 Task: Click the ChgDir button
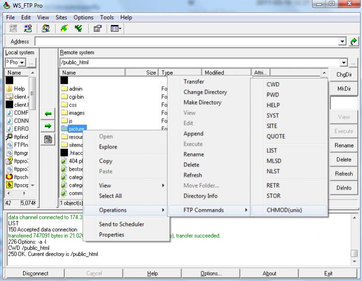(x=344, y=74)
